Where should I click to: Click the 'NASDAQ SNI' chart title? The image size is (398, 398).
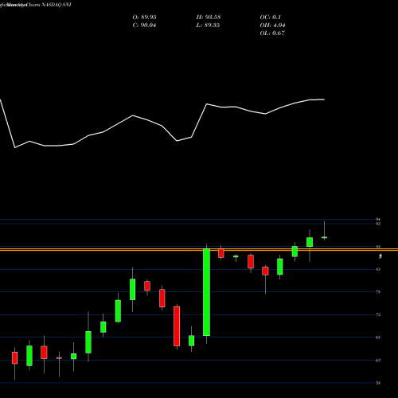[56, 5]
